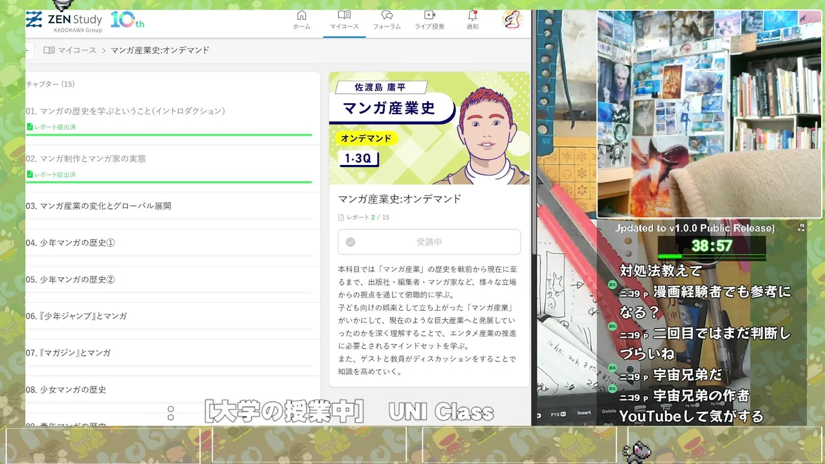Image resolution: width=825 pixels, height=464 pixels.
Task: Click the マンガ産業史 course banner image
Action: click(429, 128)
